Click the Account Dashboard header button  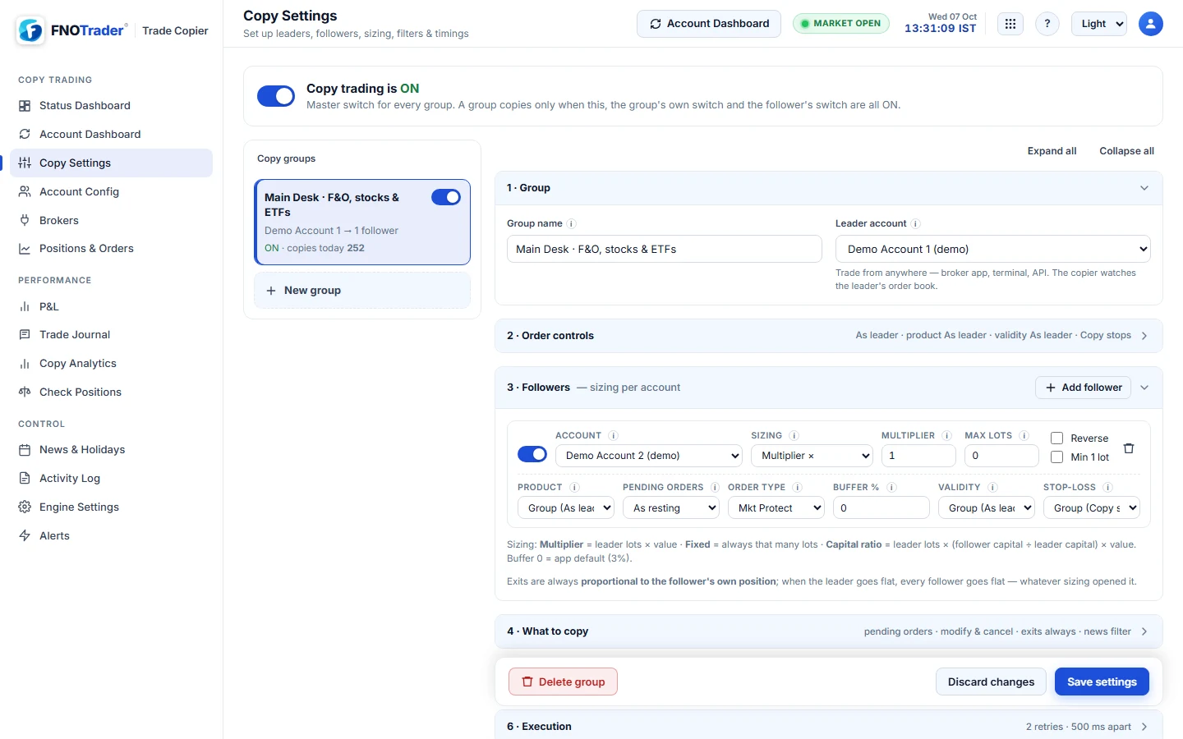click(709, 24)
